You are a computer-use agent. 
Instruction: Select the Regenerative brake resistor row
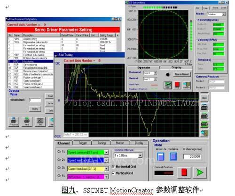(x=62, y=42)
